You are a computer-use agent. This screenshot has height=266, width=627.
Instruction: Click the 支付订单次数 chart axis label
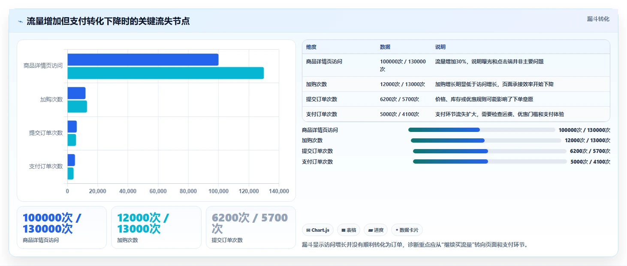pyautogui.click(x=46, y=166)
